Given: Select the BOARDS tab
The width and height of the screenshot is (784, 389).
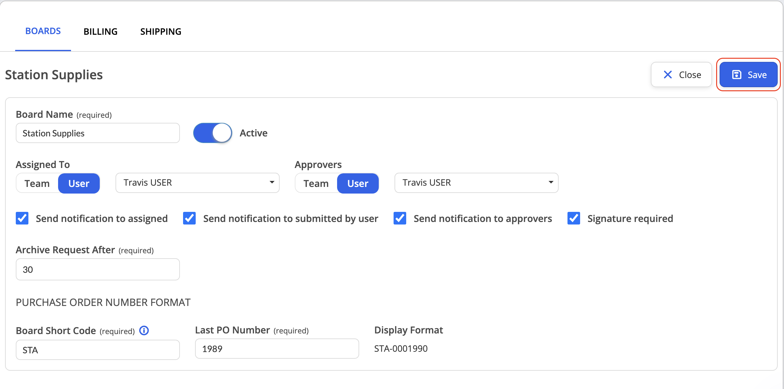Looking at the screenshot, I should click(x=43, y=31).
